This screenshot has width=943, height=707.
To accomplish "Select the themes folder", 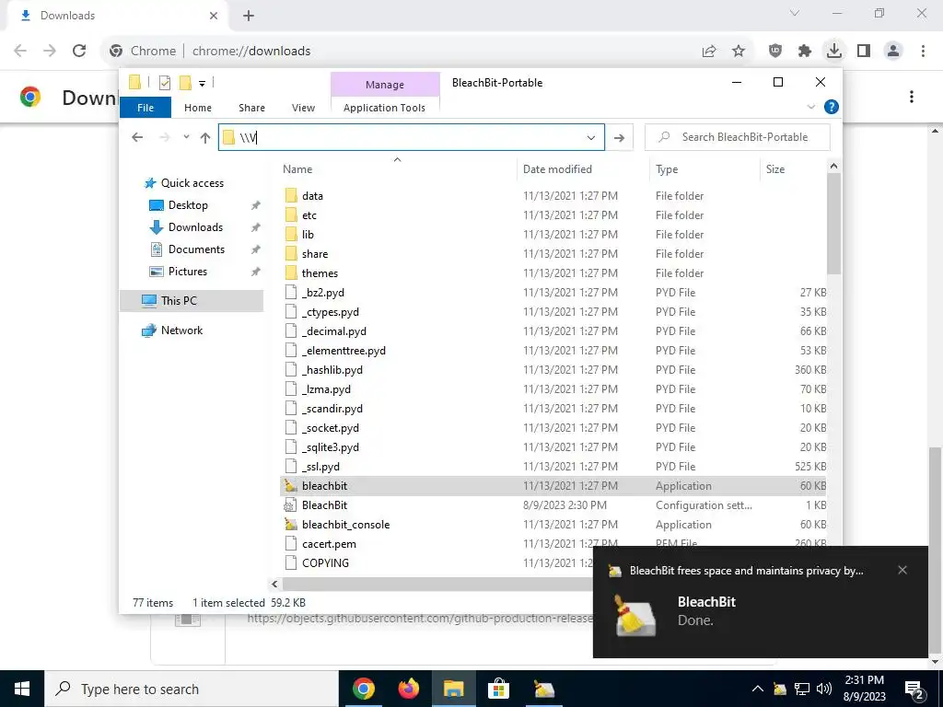I will (x=553, y=272).
